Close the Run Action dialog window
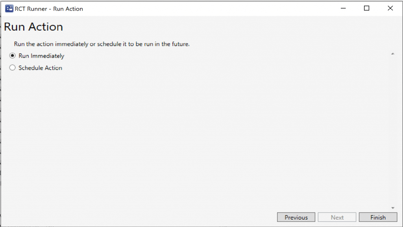This screenshot has width=403, height=227. coord(390,8)
